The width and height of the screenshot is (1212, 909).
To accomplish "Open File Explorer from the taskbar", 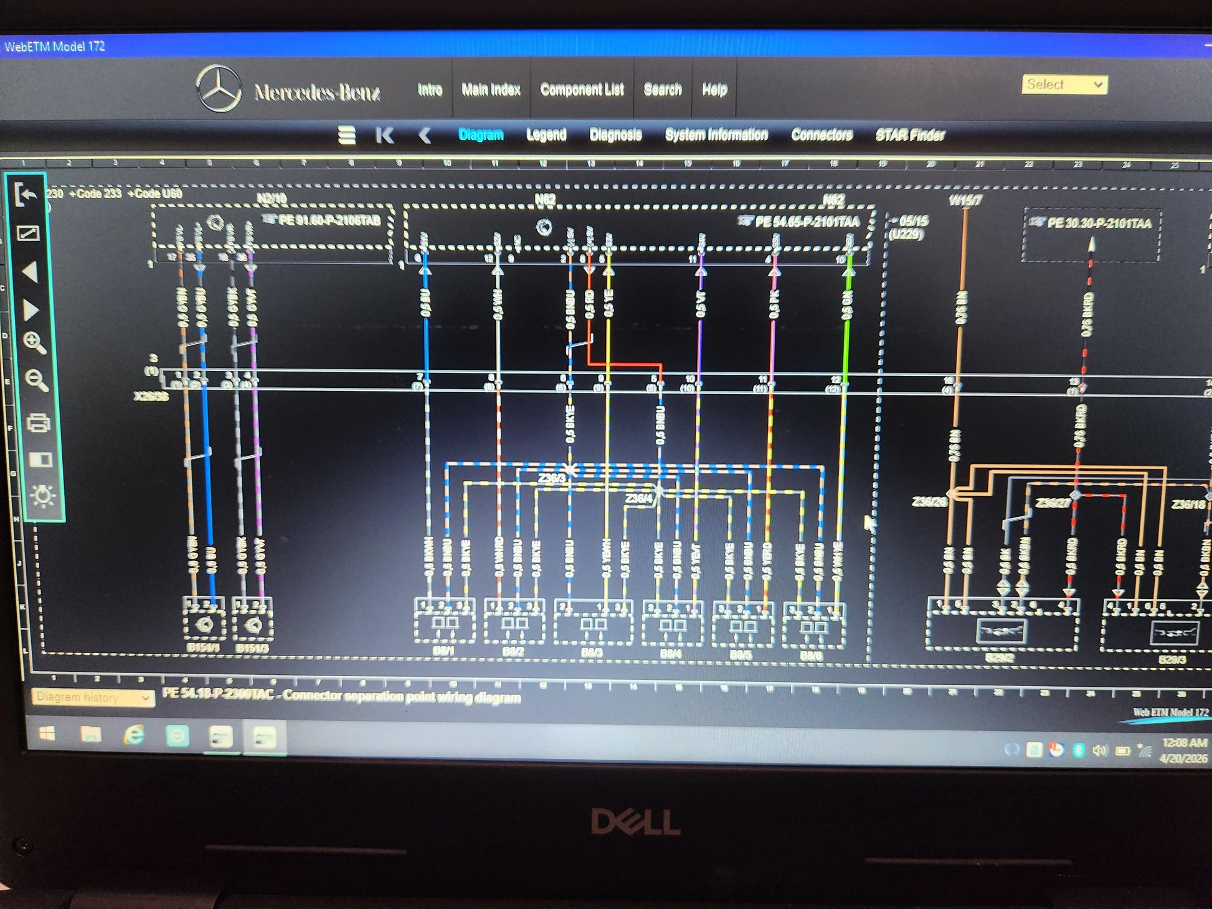I will [91, 735].
